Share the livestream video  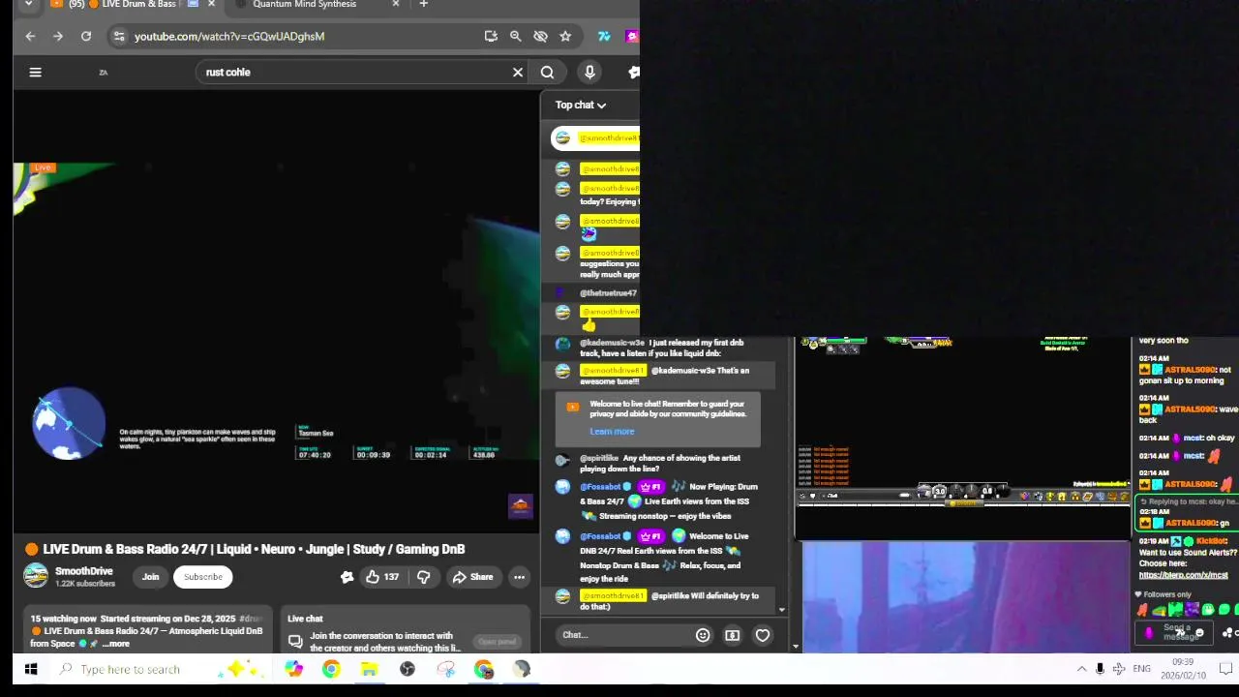pos(472,577)
